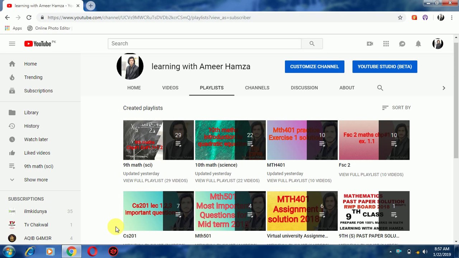The height and width of the screenshot is (258, 459).
Task: Open the 10th math (science) playlist thumbnail
Action: [x=230, y=140]
